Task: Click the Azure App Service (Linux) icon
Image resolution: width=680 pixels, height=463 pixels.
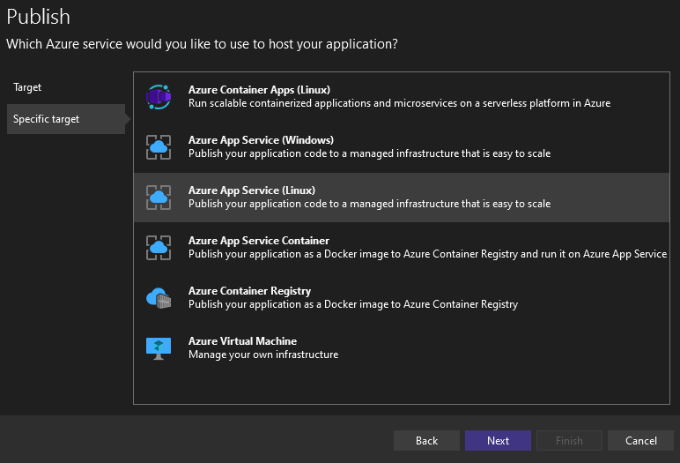Action: point(159,198)
